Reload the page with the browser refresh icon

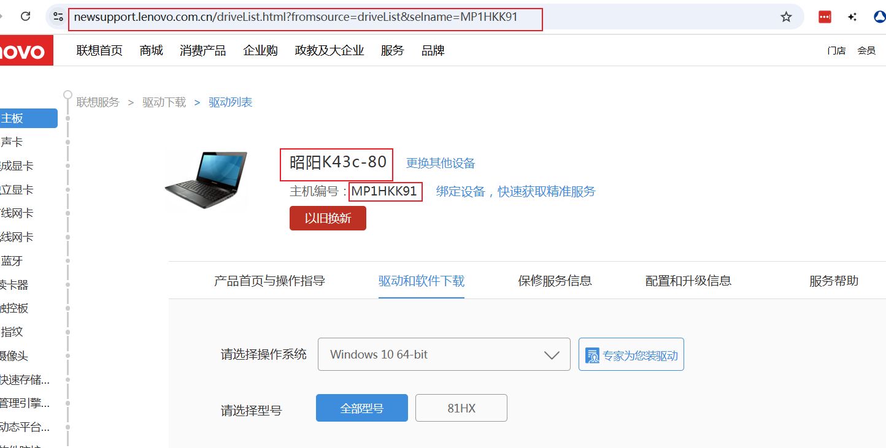(x=26, y=17)
